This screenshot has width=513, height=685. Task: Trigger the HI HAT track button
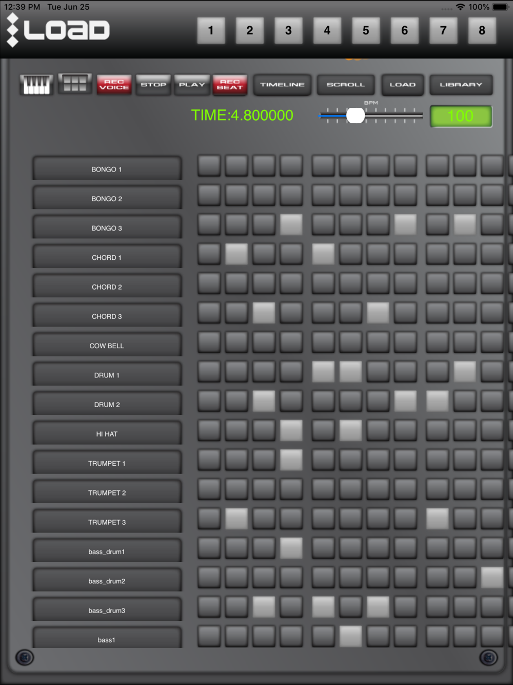click(107, 433)
